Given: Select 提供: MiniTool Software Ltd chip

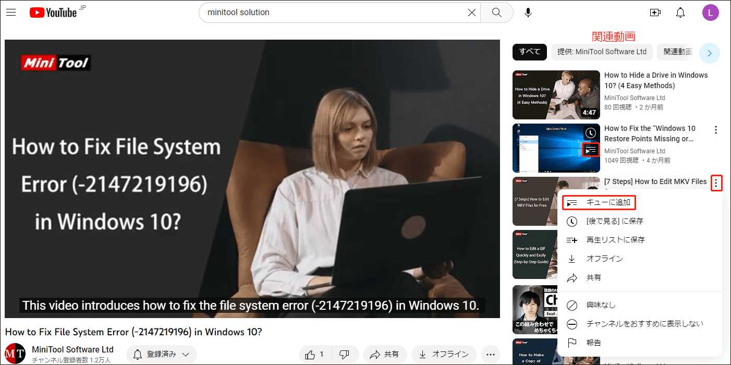Looking at the screenshot, I should (x=602, y=52).
